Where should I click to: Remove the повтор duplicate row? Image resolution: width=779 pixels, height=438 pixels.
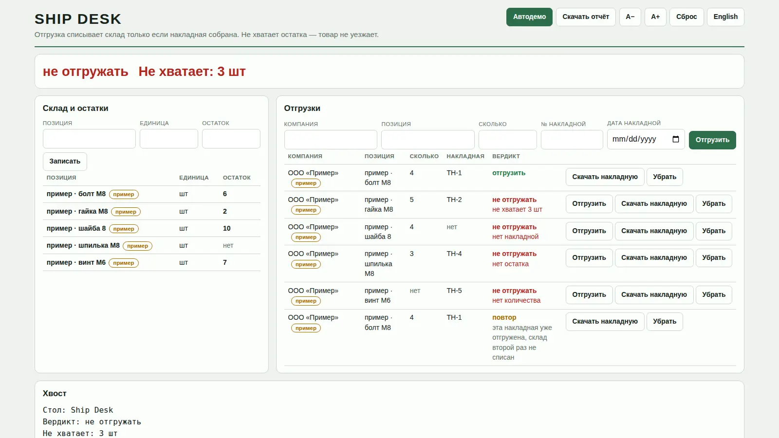665,322
